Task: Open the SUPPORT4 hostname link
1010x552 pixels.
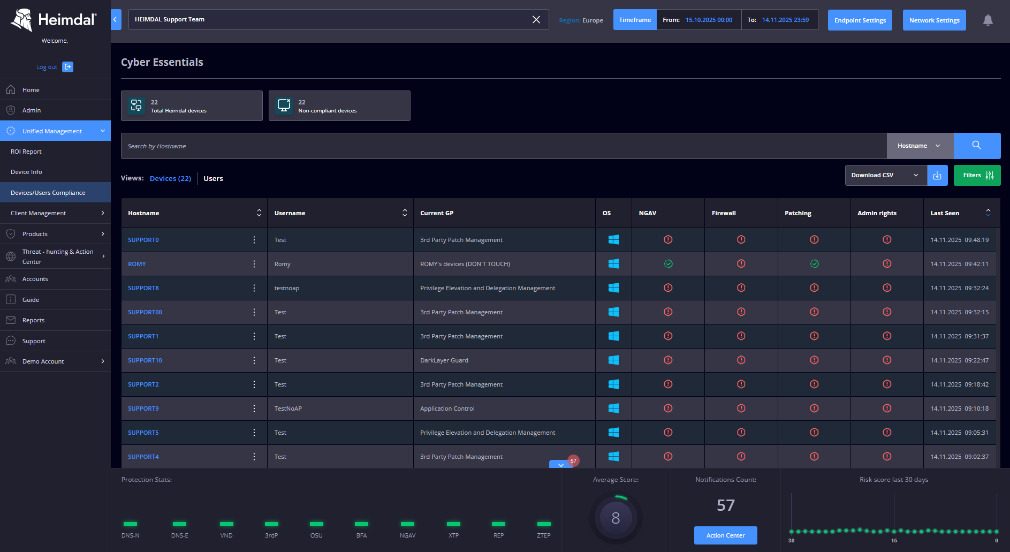Action: tap(143, 457)
